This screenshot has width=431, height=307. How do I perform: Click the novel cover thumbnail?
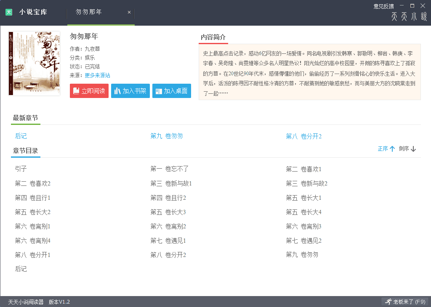(x=34, y=64)
